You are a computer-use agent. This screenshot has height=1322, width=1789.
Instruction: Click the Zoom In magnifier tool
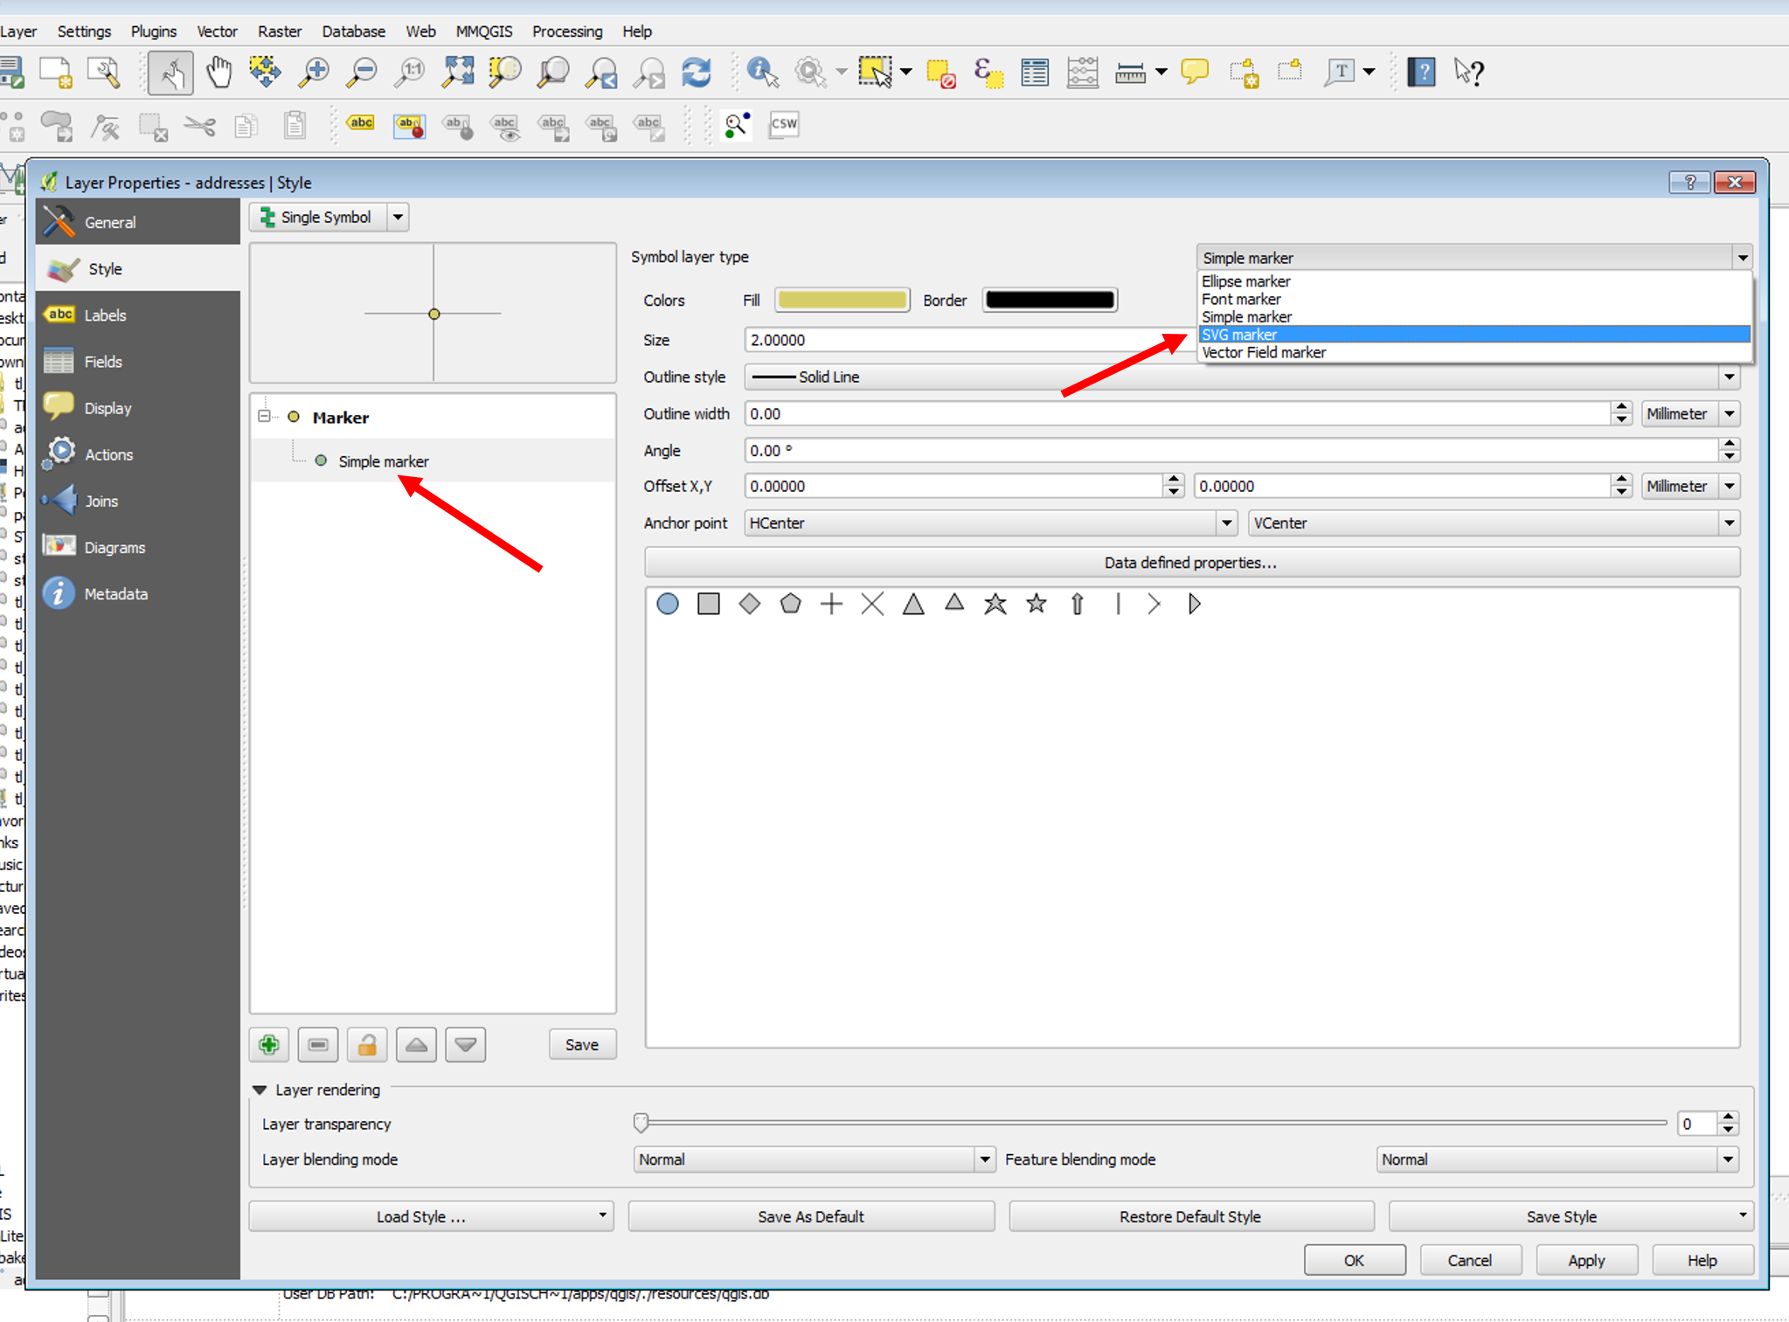pos(313,72)
